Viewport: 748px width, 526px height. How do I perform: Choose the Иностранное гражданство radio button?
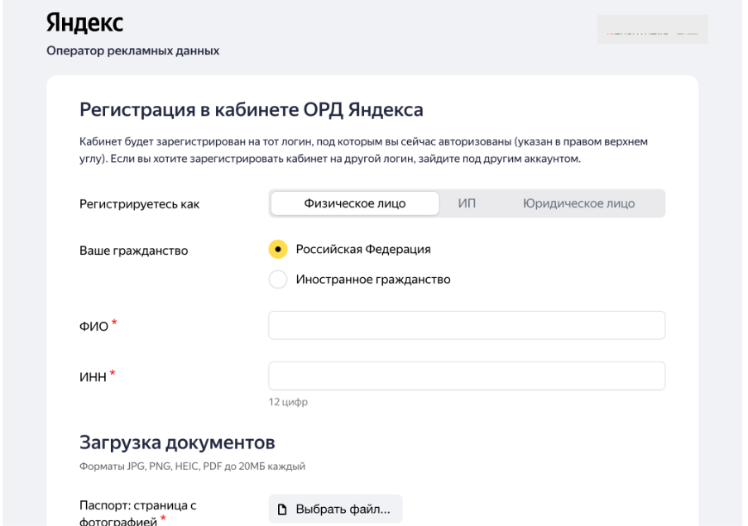279,280
